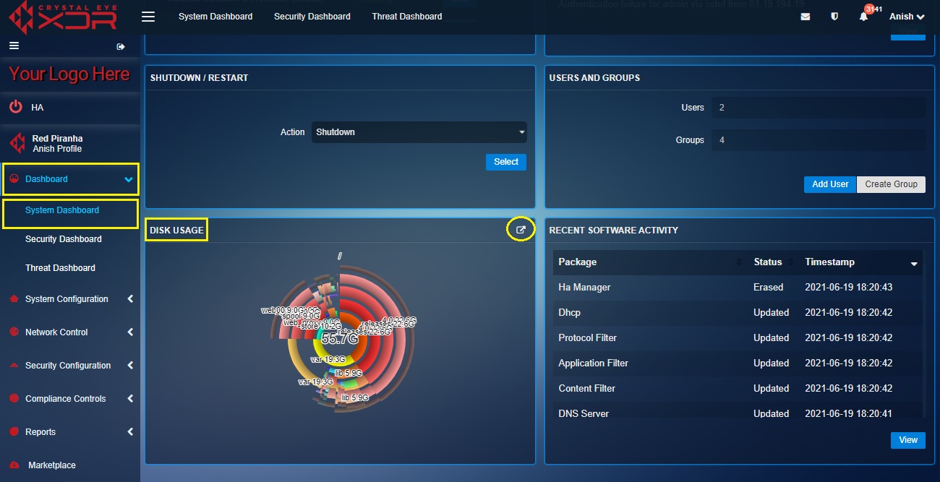Open the Action dropdown showing Shutdown
The width and height of the screenshot is (940, 482).
pos(419,132)
